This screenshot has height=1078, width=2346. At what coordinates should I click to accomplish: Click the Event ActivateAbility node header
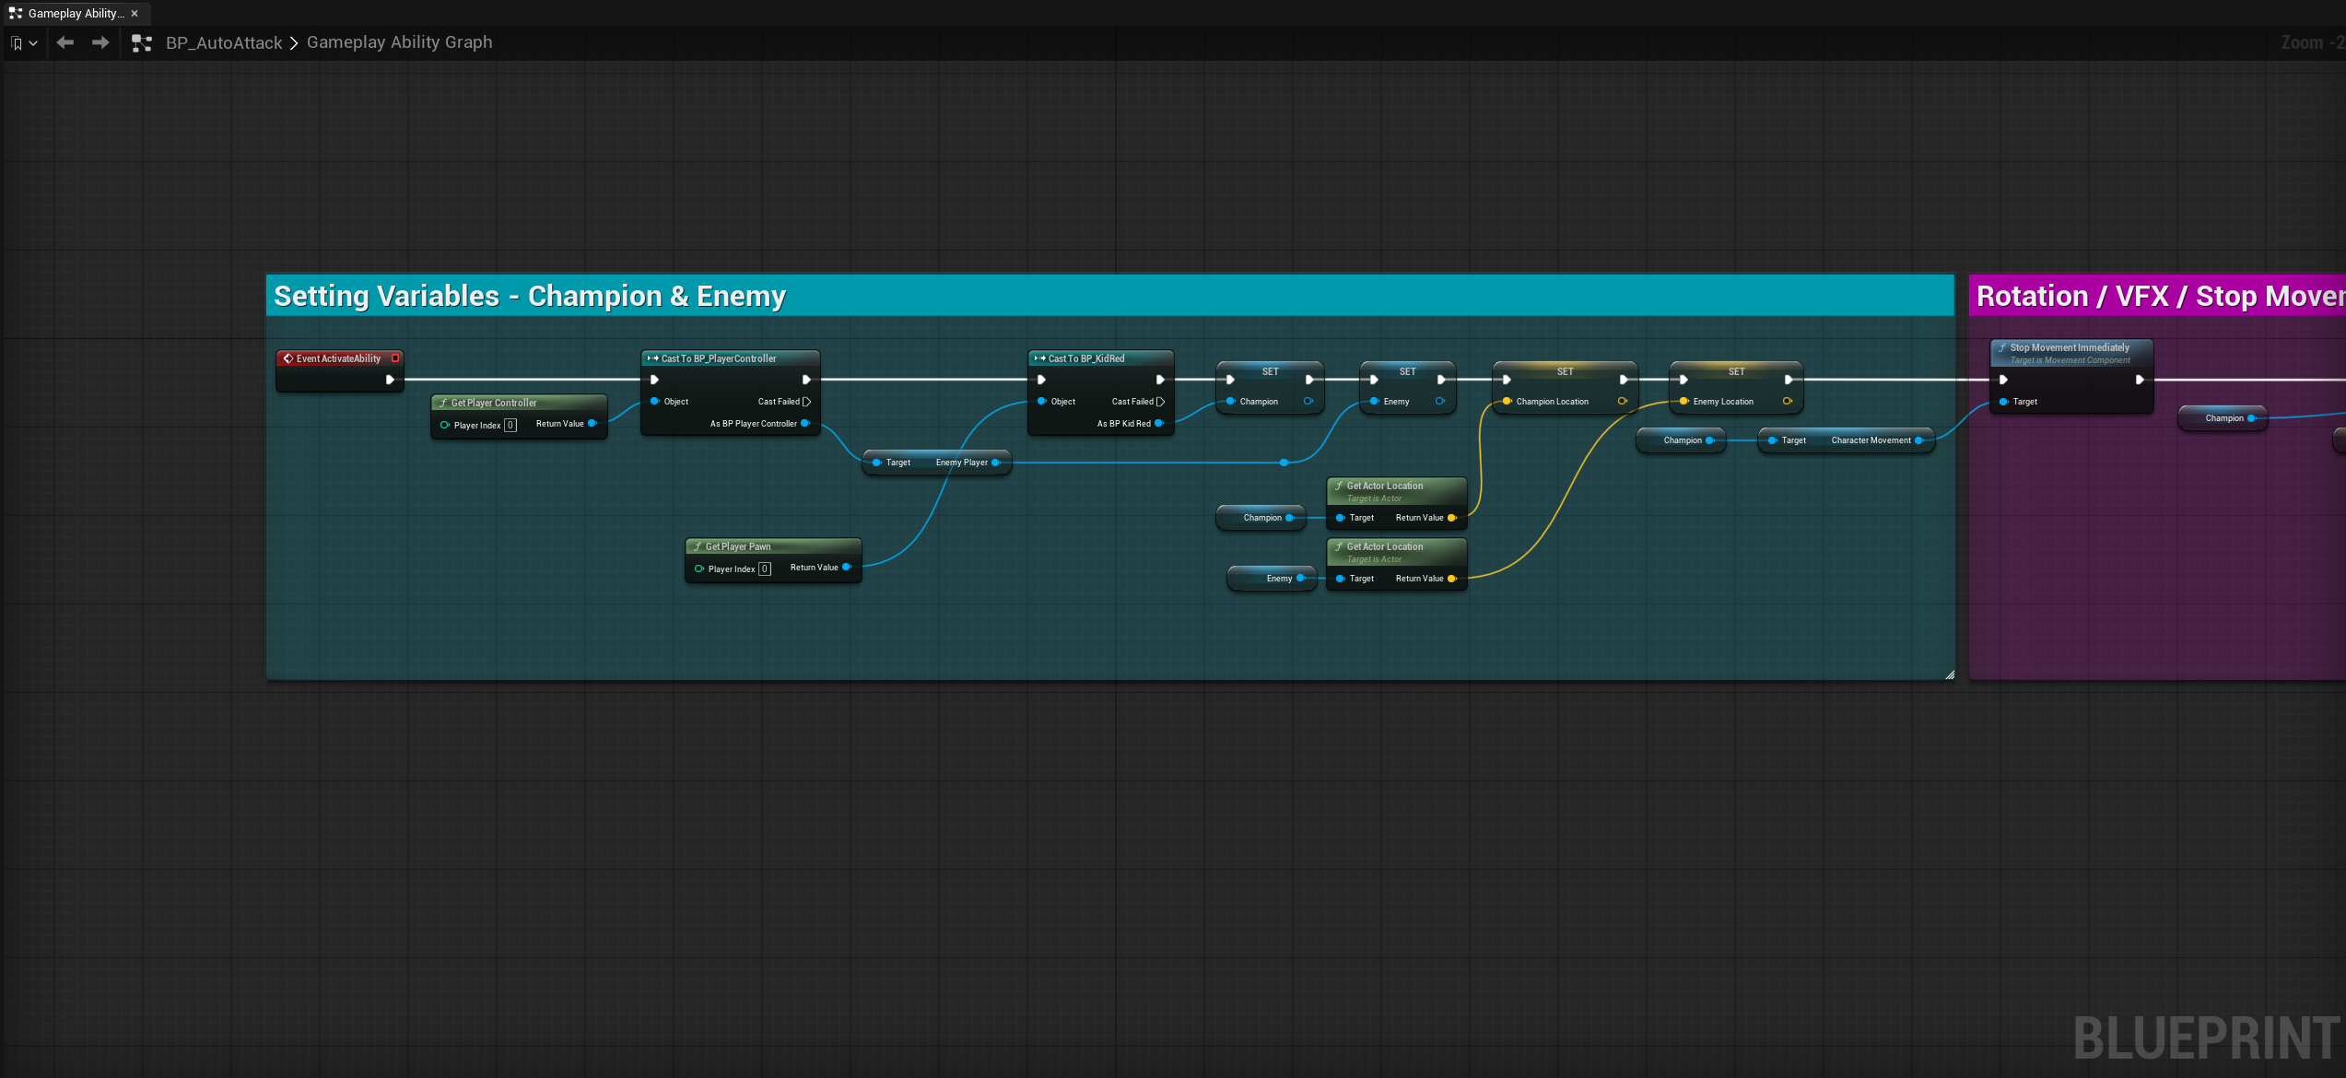click(x=338, y=358)
